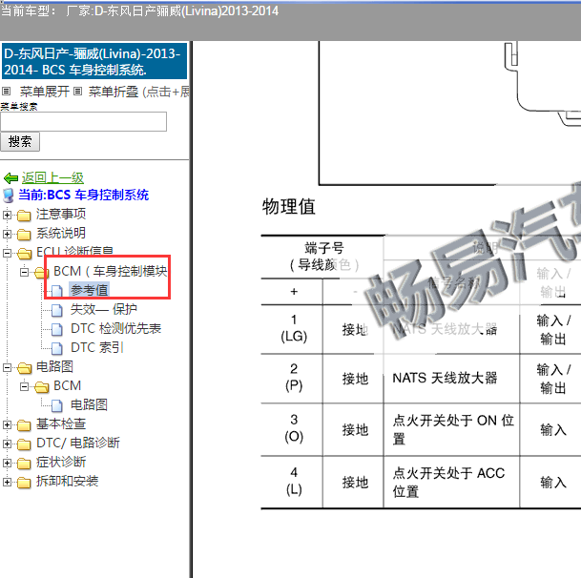This screenshot has width=581, height=578.
Task: Expand the 系统说明 tree node
Action: point(7,235)
